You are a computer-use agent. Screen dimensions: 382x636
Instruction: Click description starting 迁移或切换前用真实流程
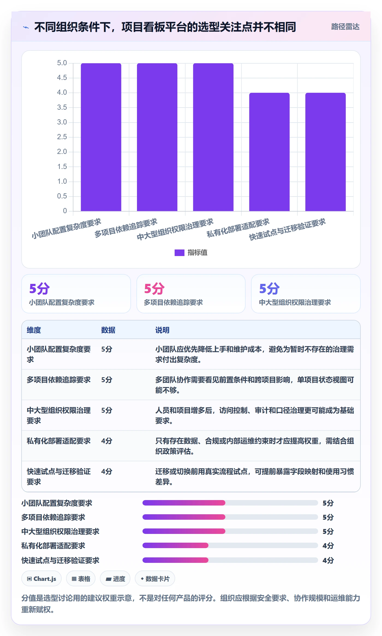255,477
